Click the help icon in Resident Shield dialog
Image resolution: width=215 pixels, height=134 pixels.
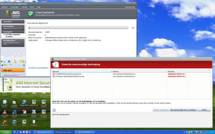coord(54,110)
